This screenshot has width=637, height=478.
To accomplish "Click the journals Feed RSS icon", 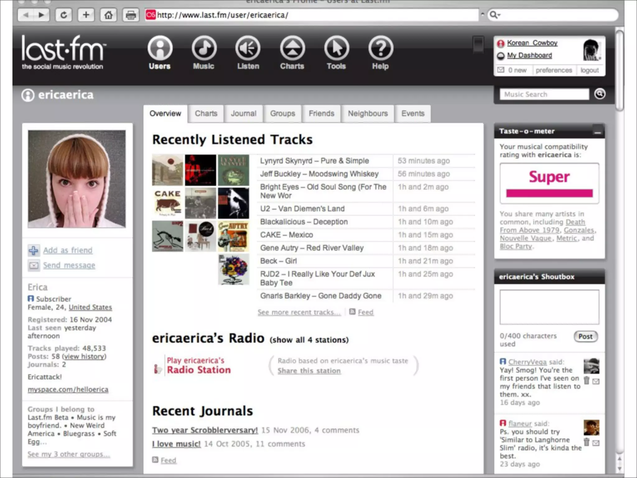I will (x=155, y=460).
